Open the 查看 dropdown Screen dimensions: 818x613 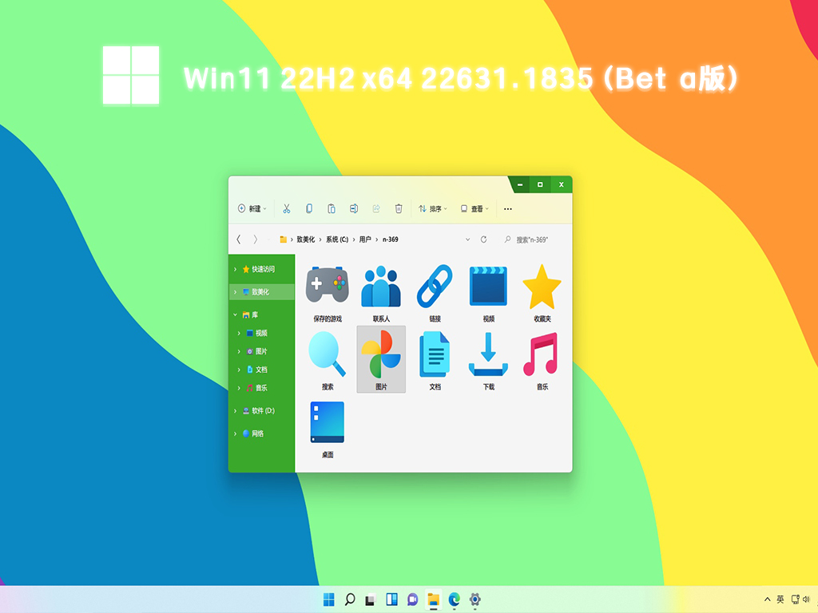pos(477,208)
